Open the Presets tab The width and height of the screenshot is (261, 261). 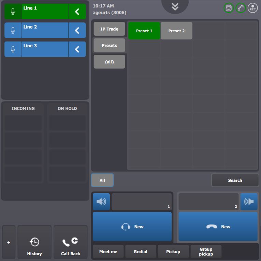(109, 45)
